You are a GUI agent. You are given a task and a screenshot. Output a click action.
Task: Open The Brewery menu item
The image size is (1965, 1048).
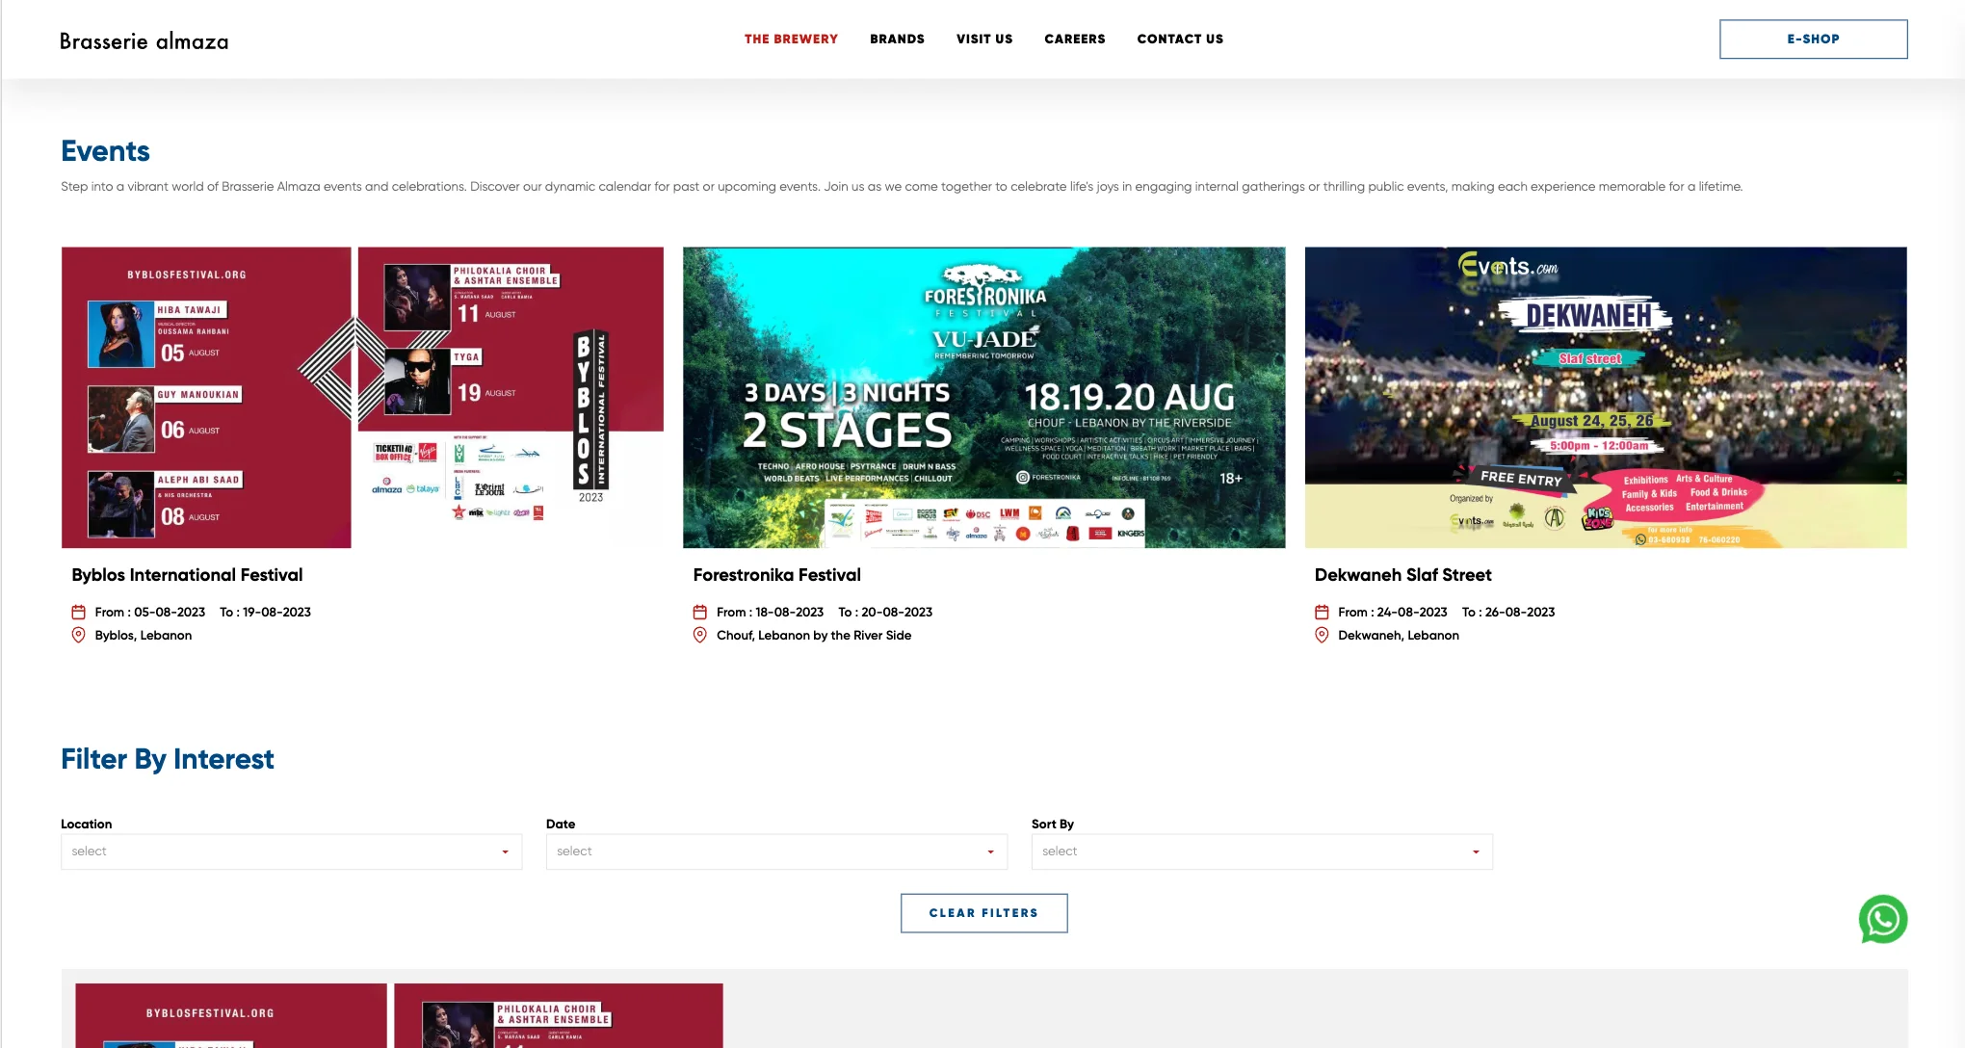(x=791, y=39)
